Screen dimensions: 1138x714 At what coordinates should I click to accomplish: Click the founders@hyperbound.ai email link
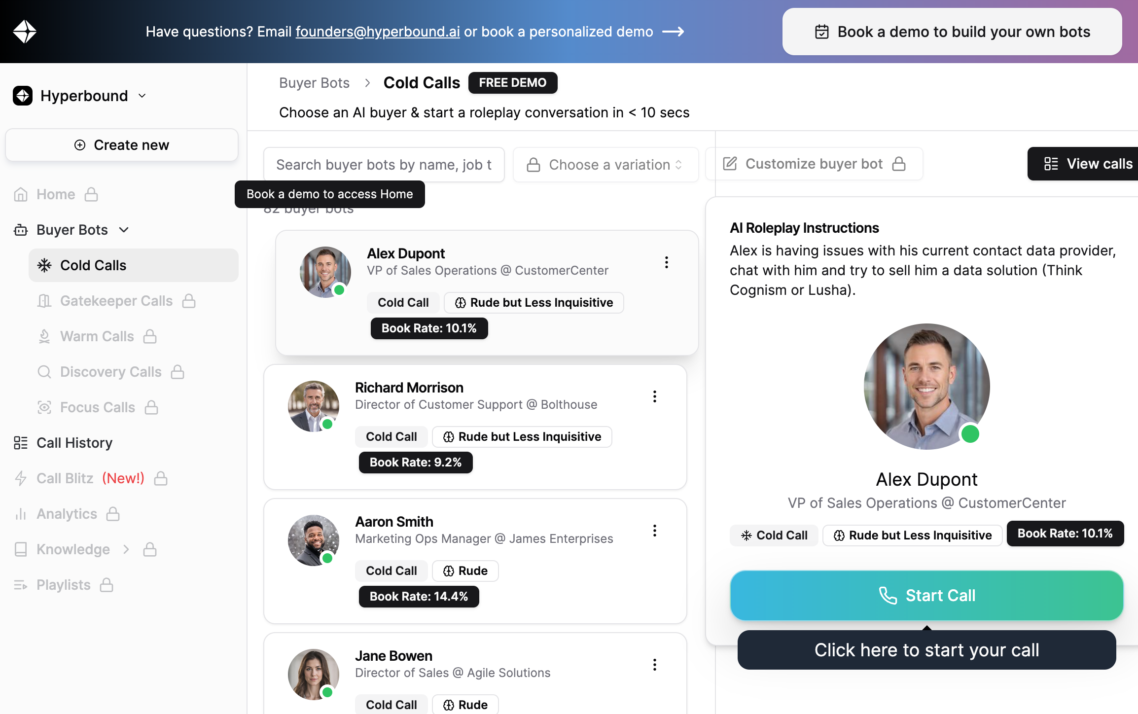[x=377, y=31]
